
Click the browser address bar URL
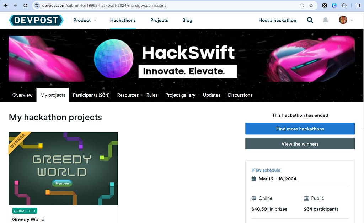[104, 5]
